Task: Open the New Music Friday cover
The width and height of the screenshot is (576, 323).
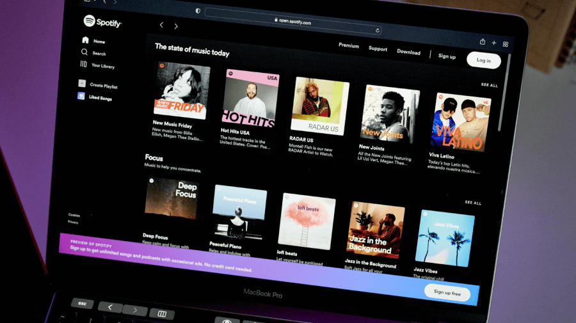Action: click(x=182, y=91)
